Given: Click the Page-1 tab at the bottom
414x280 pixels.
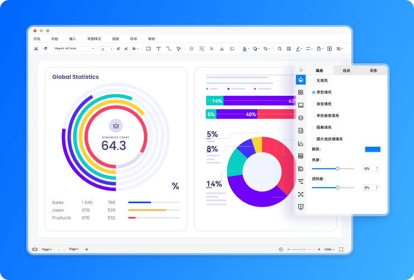Looking at the screenshot, I should 74,249.
